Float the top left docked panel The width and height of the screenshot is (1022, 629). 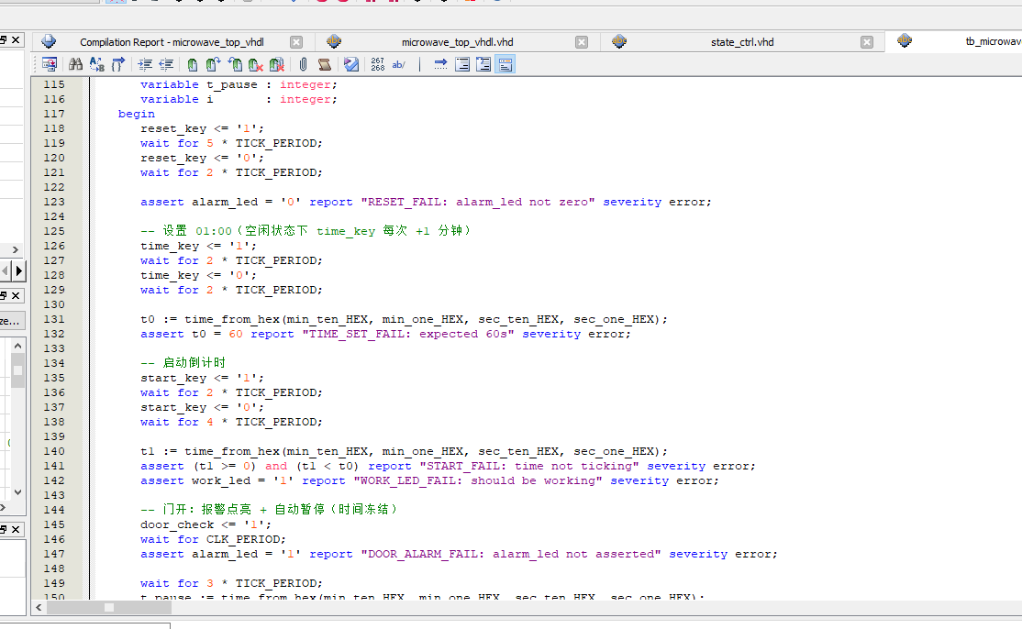click(4, 39)
